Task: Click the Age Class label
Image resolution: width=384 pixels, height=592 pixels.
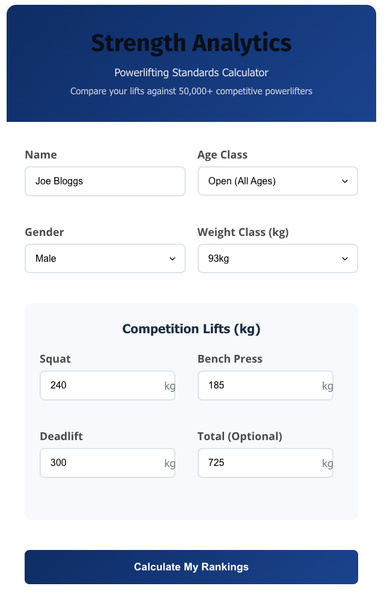Action: coord(222,155)
